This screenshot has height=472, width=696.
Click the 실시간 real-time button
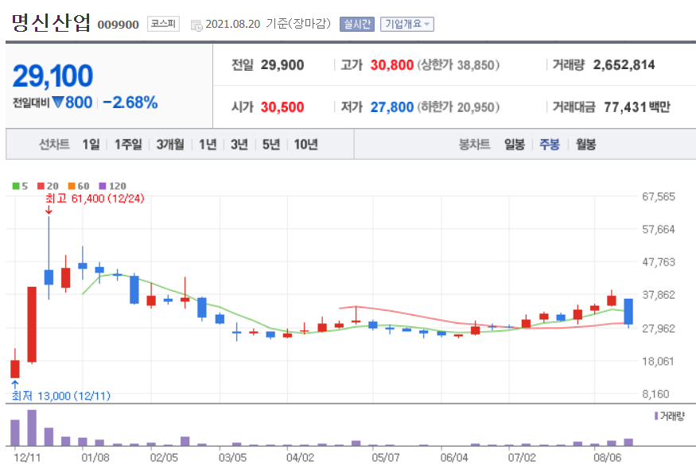357,24
